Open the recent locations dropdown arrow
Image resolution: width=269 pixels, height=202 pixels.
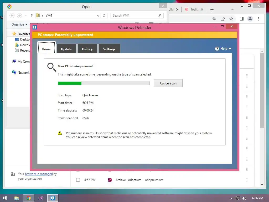[x=26, y=16]
